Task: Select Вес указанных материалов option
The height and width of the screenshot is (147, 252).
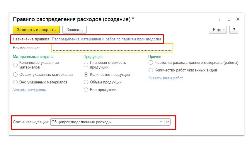Action: pos(15,82)
